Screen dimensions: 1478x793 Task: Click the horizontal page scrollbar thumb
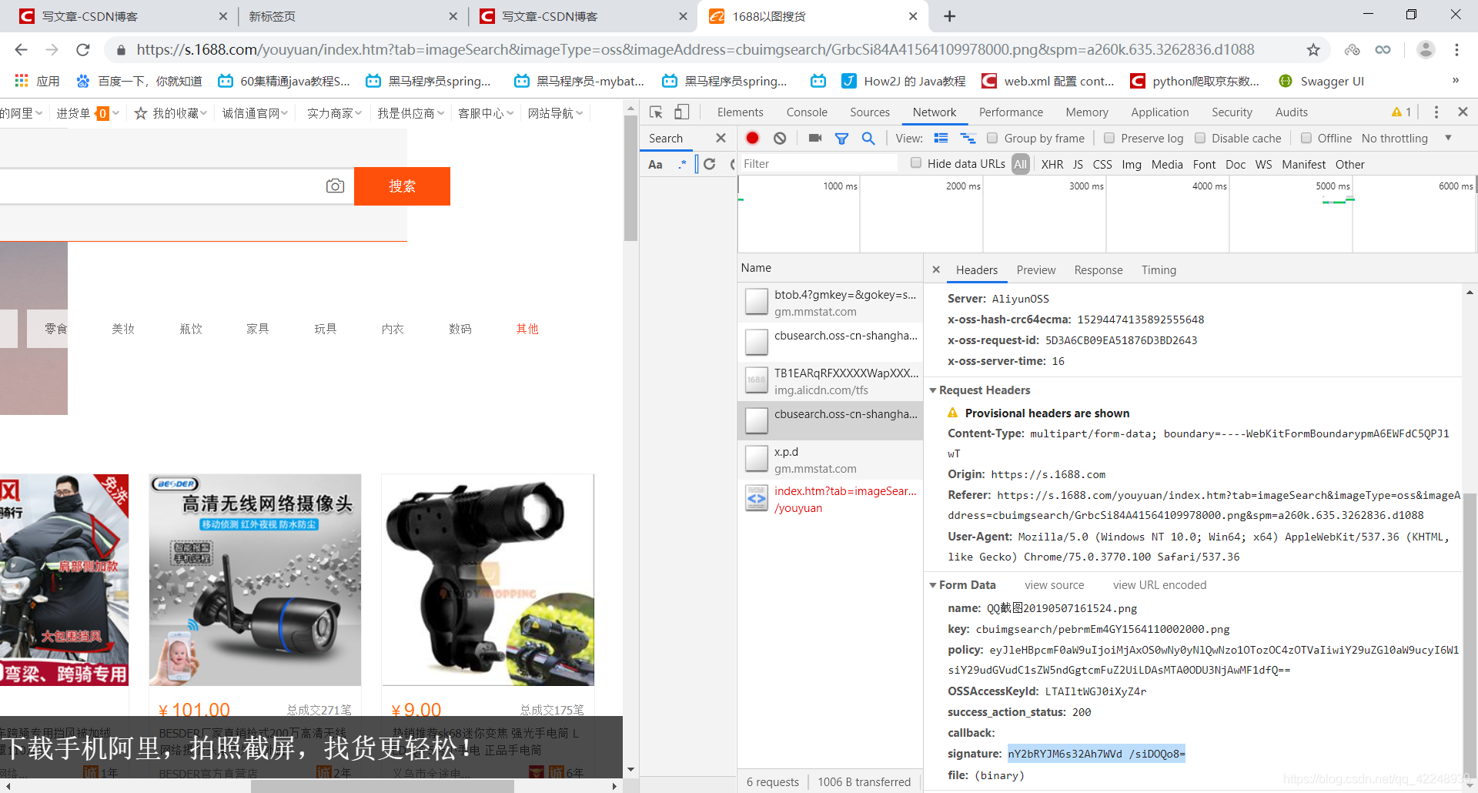[382, 786]
